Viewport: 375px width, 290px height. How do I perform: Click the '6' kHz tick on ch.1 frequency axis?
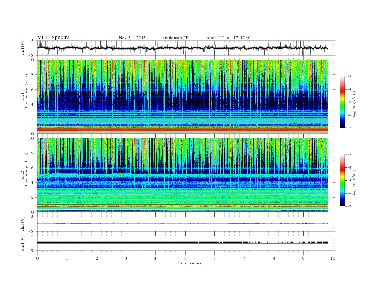point(33,89)
